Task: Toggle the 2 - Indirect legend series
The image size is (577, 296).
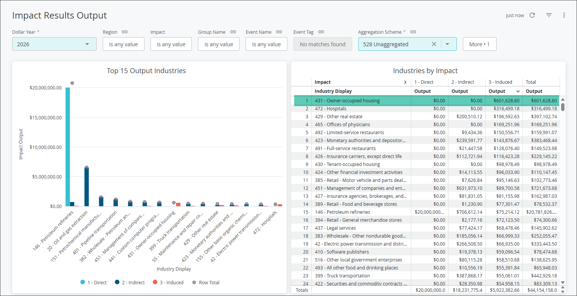Action: pyautogui.click(x=130, y=282)
